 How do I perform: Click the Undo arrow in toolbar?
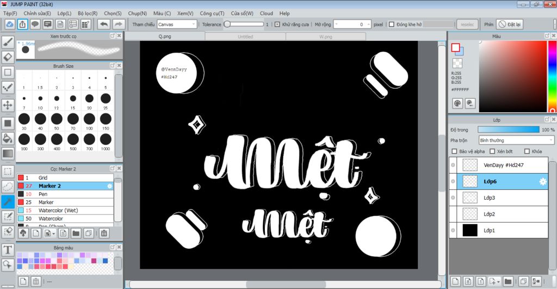(x=104, y=24)
